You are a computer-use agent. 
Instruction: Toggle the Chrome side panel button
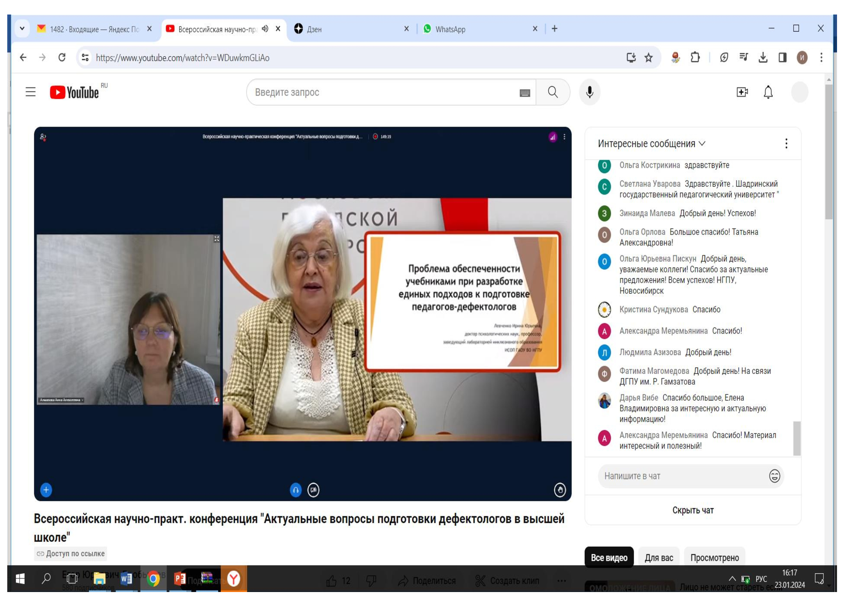point(782,58)
